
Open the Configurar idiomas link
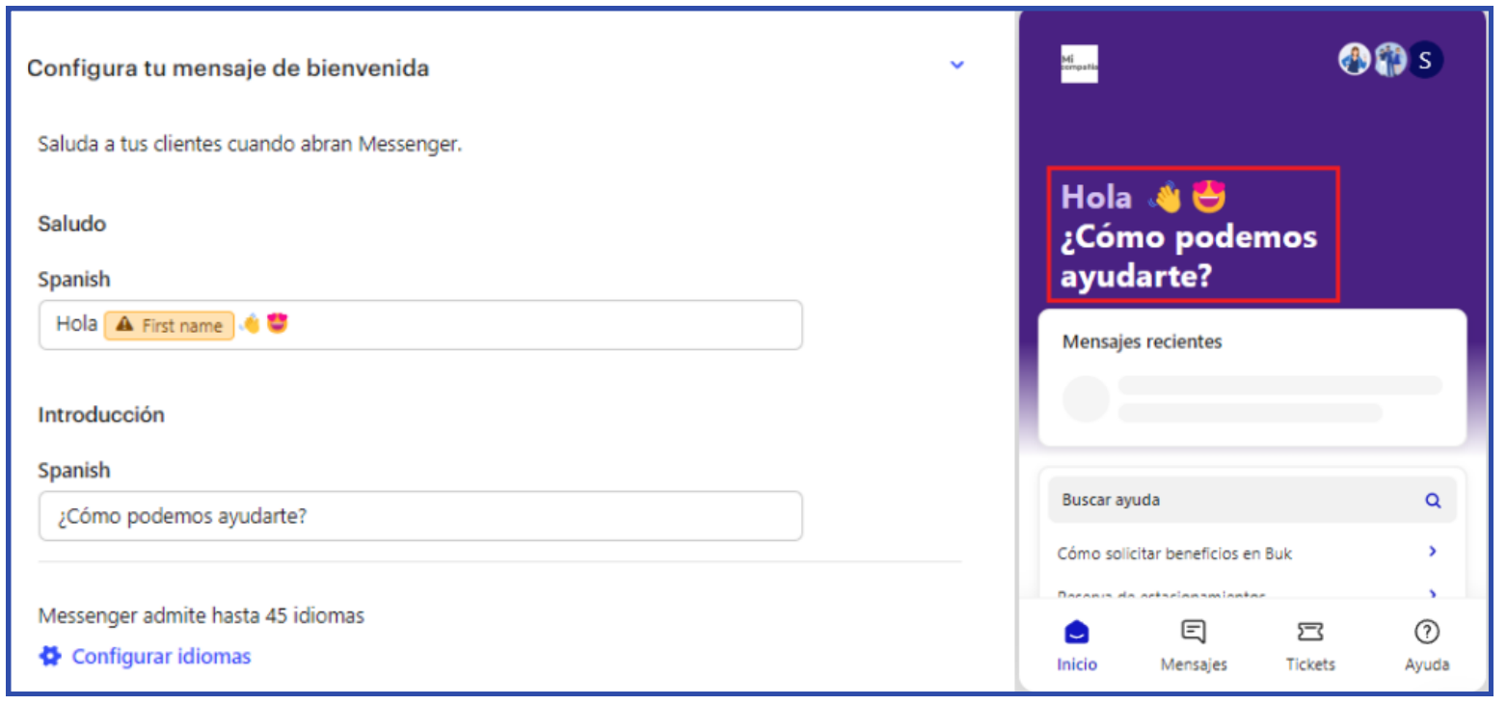point(161,657)
